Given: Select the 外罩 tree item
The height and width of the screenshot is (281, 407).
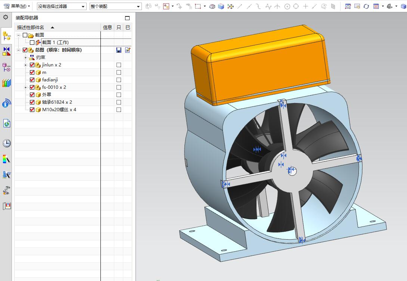Looking at the screenshot, I should tap(47, 95).
